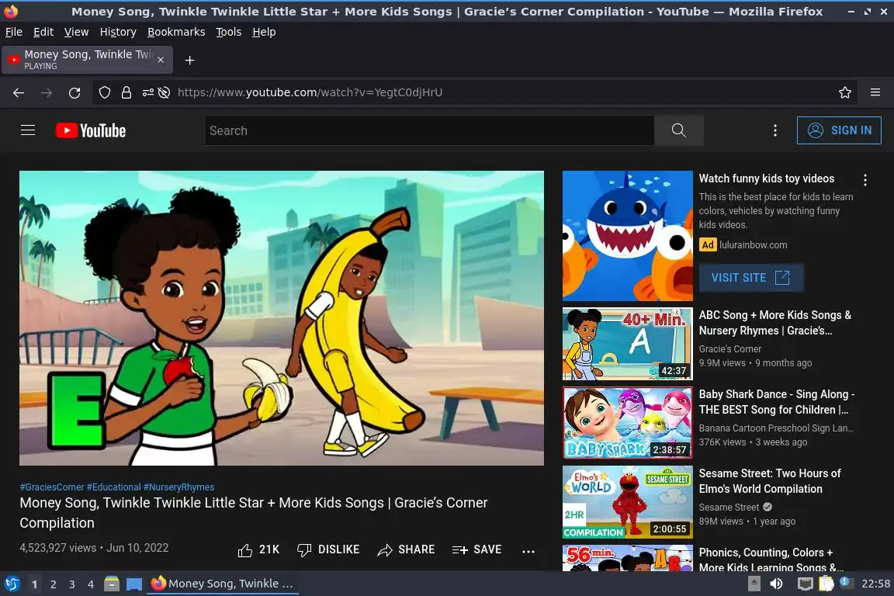Open the lulurainbow.com ad link

753,244
